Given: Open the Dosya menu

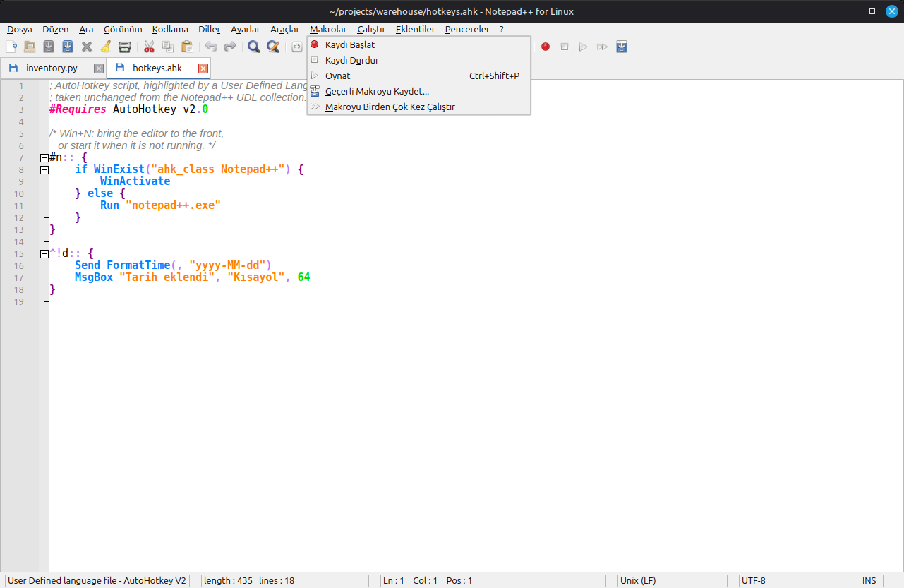Looking at the screenshot, I should (x=20, y=29).
